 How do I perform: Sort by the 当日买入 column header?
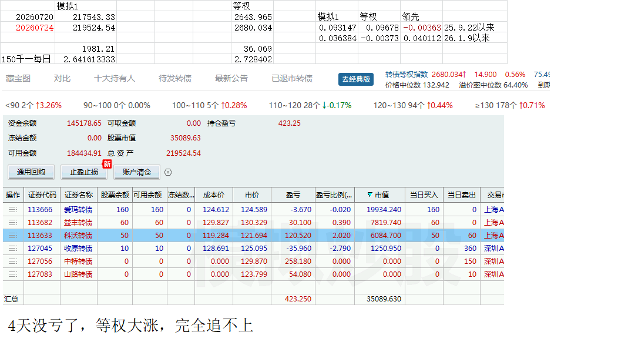click(x=424, y=195)
